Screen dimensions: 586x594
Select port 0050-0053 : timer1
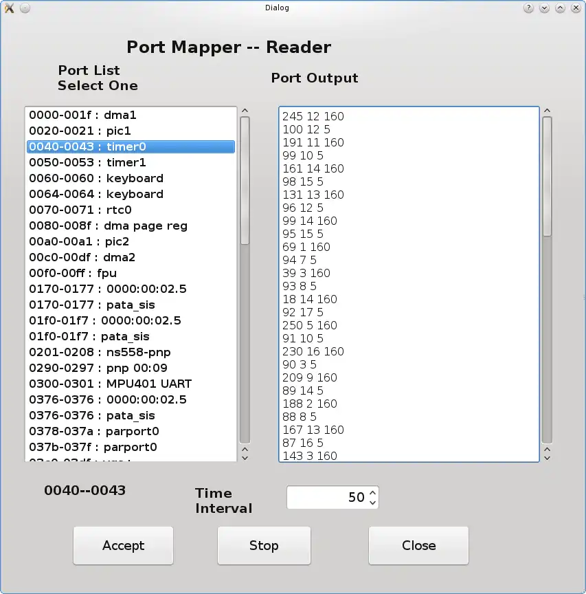click(131, 162)
